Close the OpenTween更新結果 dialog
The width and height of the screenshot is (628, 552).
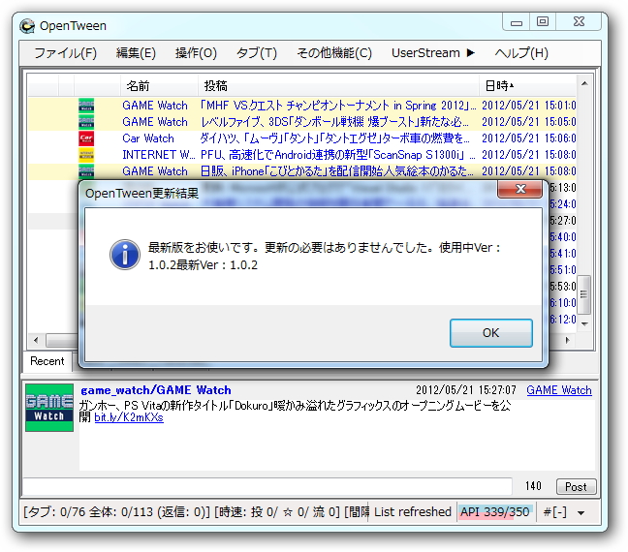(x=519, y=189)
